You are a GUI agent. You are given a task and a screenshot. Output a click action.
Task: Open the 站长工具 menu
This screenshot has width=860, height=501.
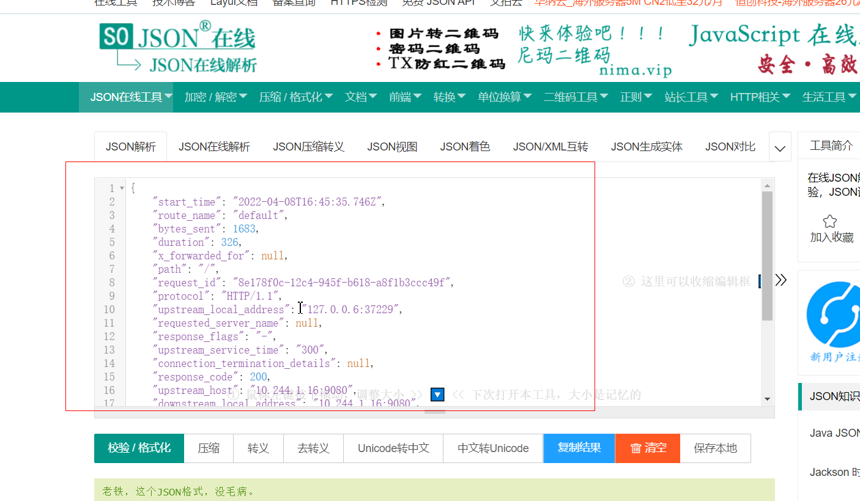(692, 97)
